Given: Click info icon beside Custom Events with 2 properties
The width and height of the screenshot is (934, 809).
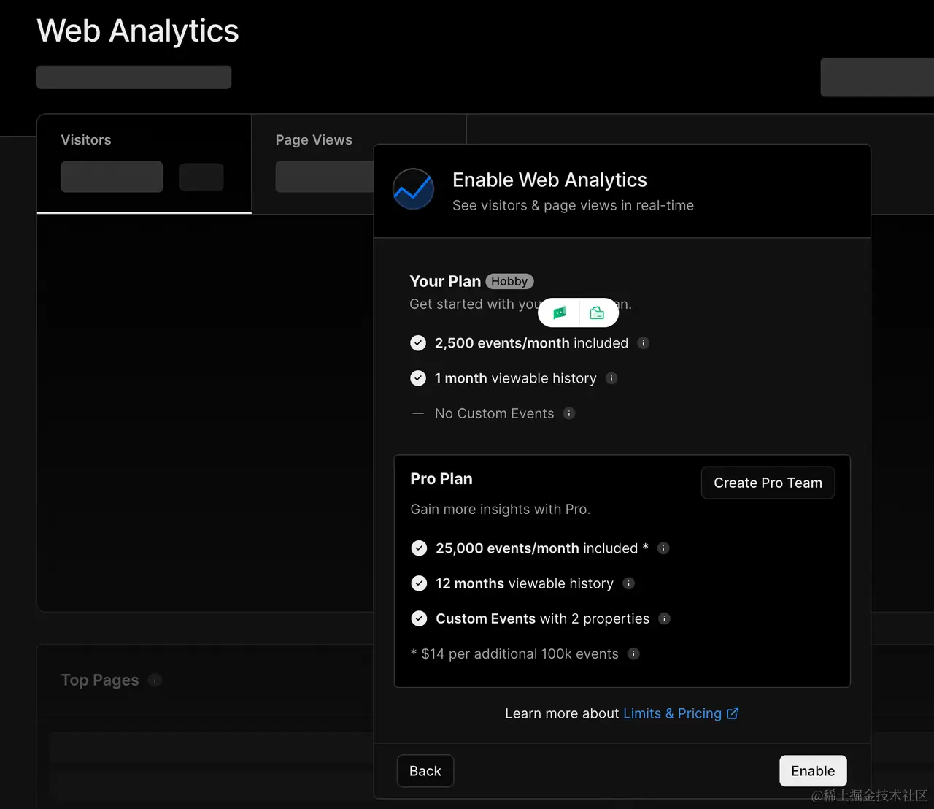Looking at the screenshot, I should click(x=664, y=618).
